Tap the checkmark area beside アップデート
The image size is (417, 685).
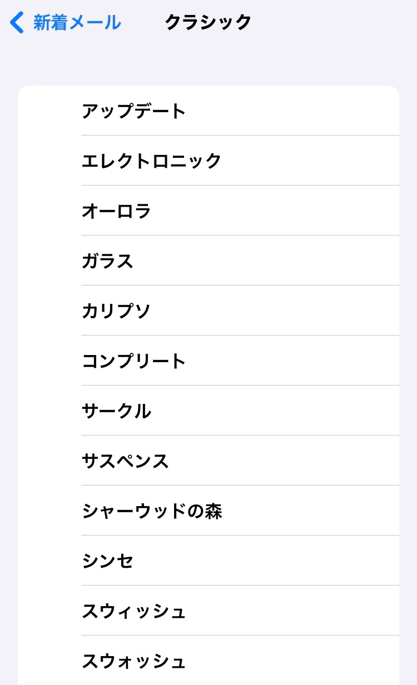(50, 111)
